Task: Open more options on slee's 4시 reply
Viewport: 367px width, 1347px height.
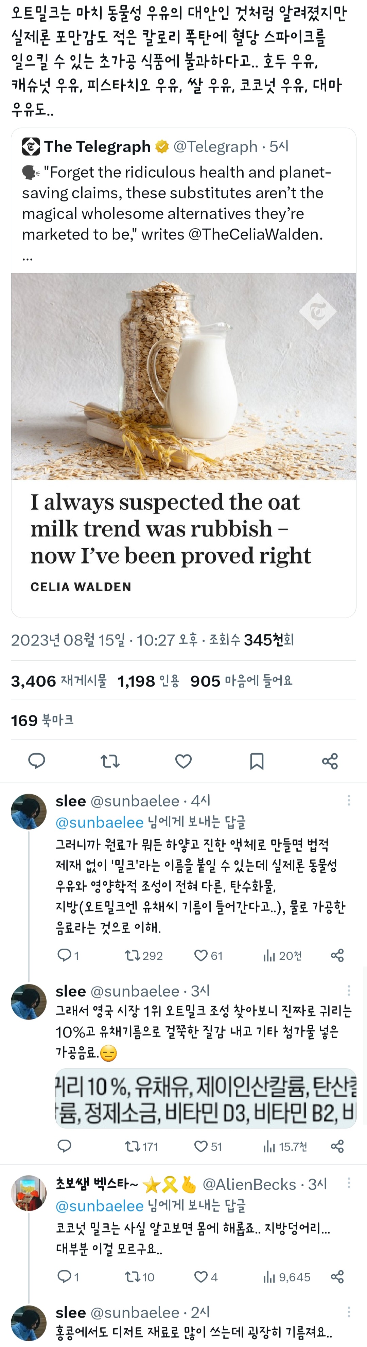Action: click(349, 801)
